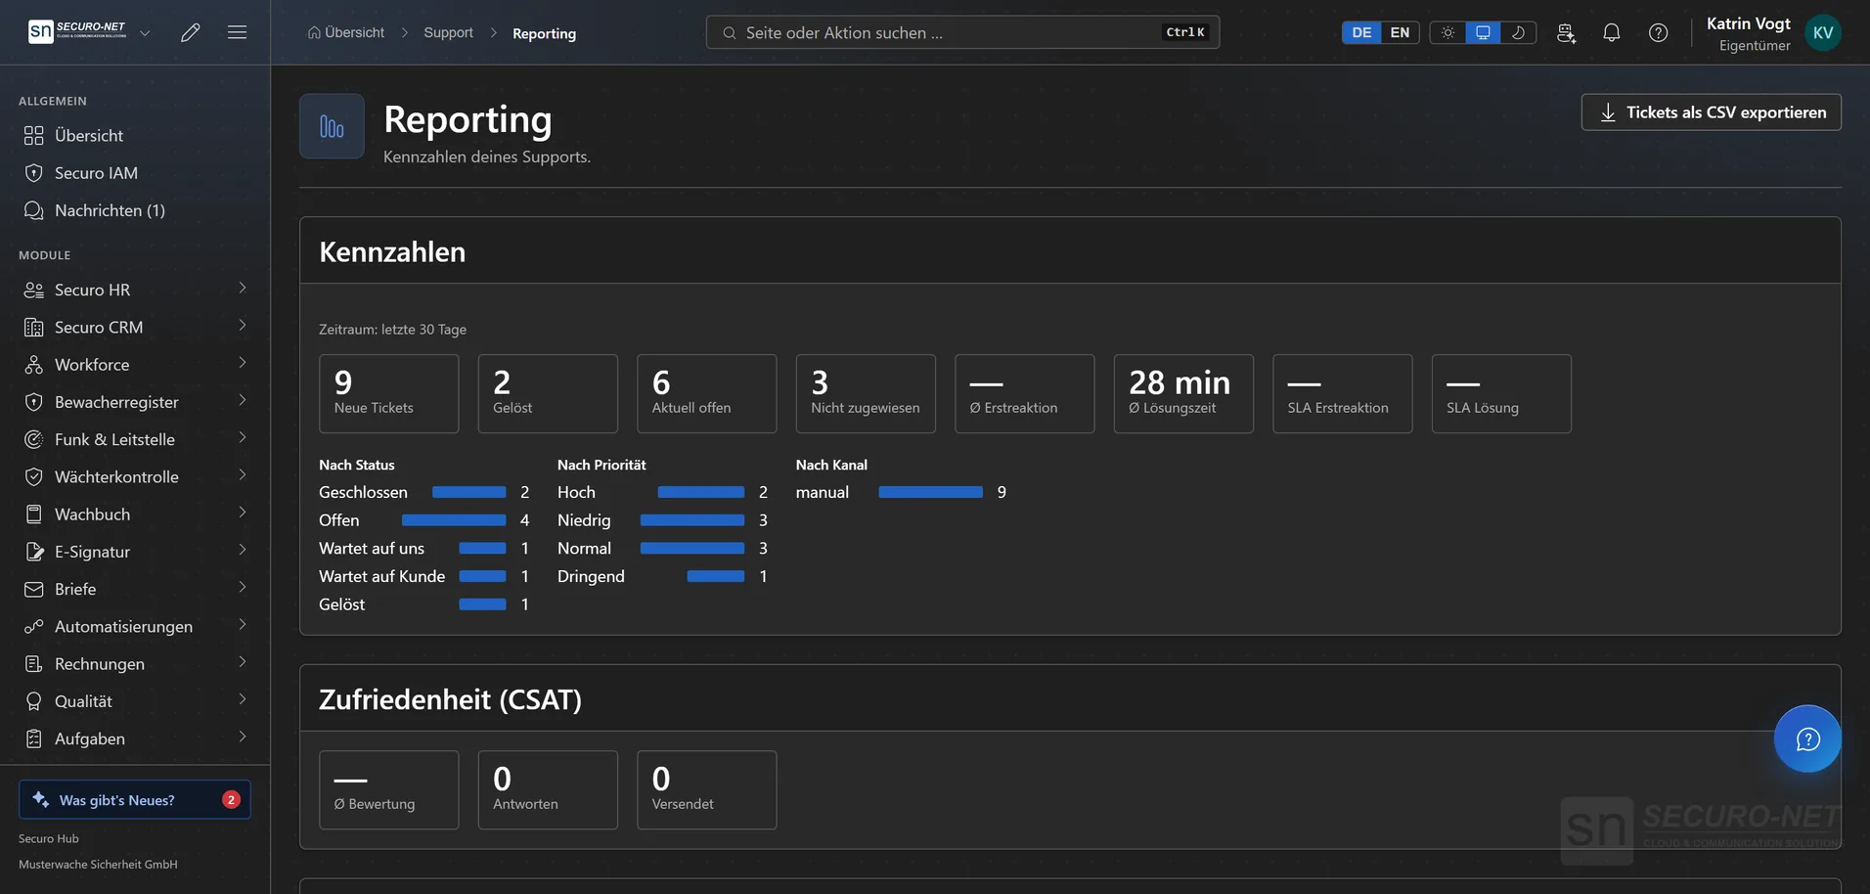Expand the Securo HR module
Viewport: 1870px width, 894px height.
click(135, 290)
